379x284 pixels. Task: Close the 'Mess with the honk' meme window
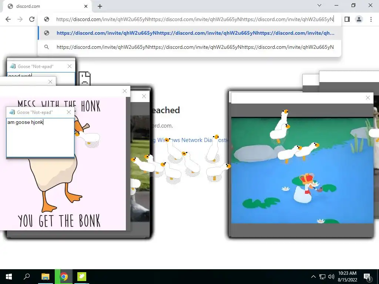[x=125, y=91]
